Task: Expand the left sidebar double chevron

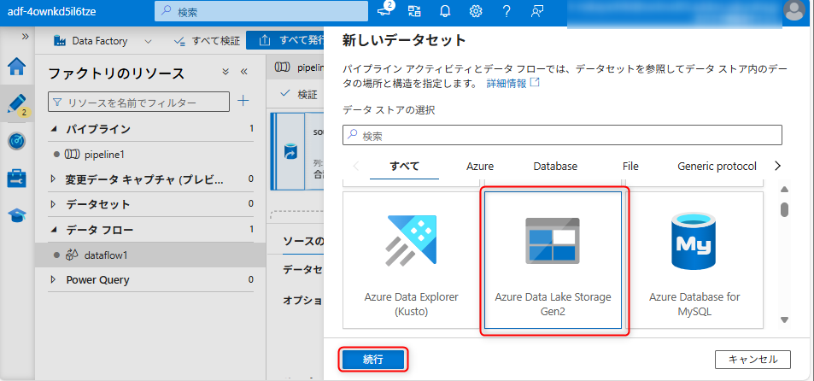Action: (25, 37)
